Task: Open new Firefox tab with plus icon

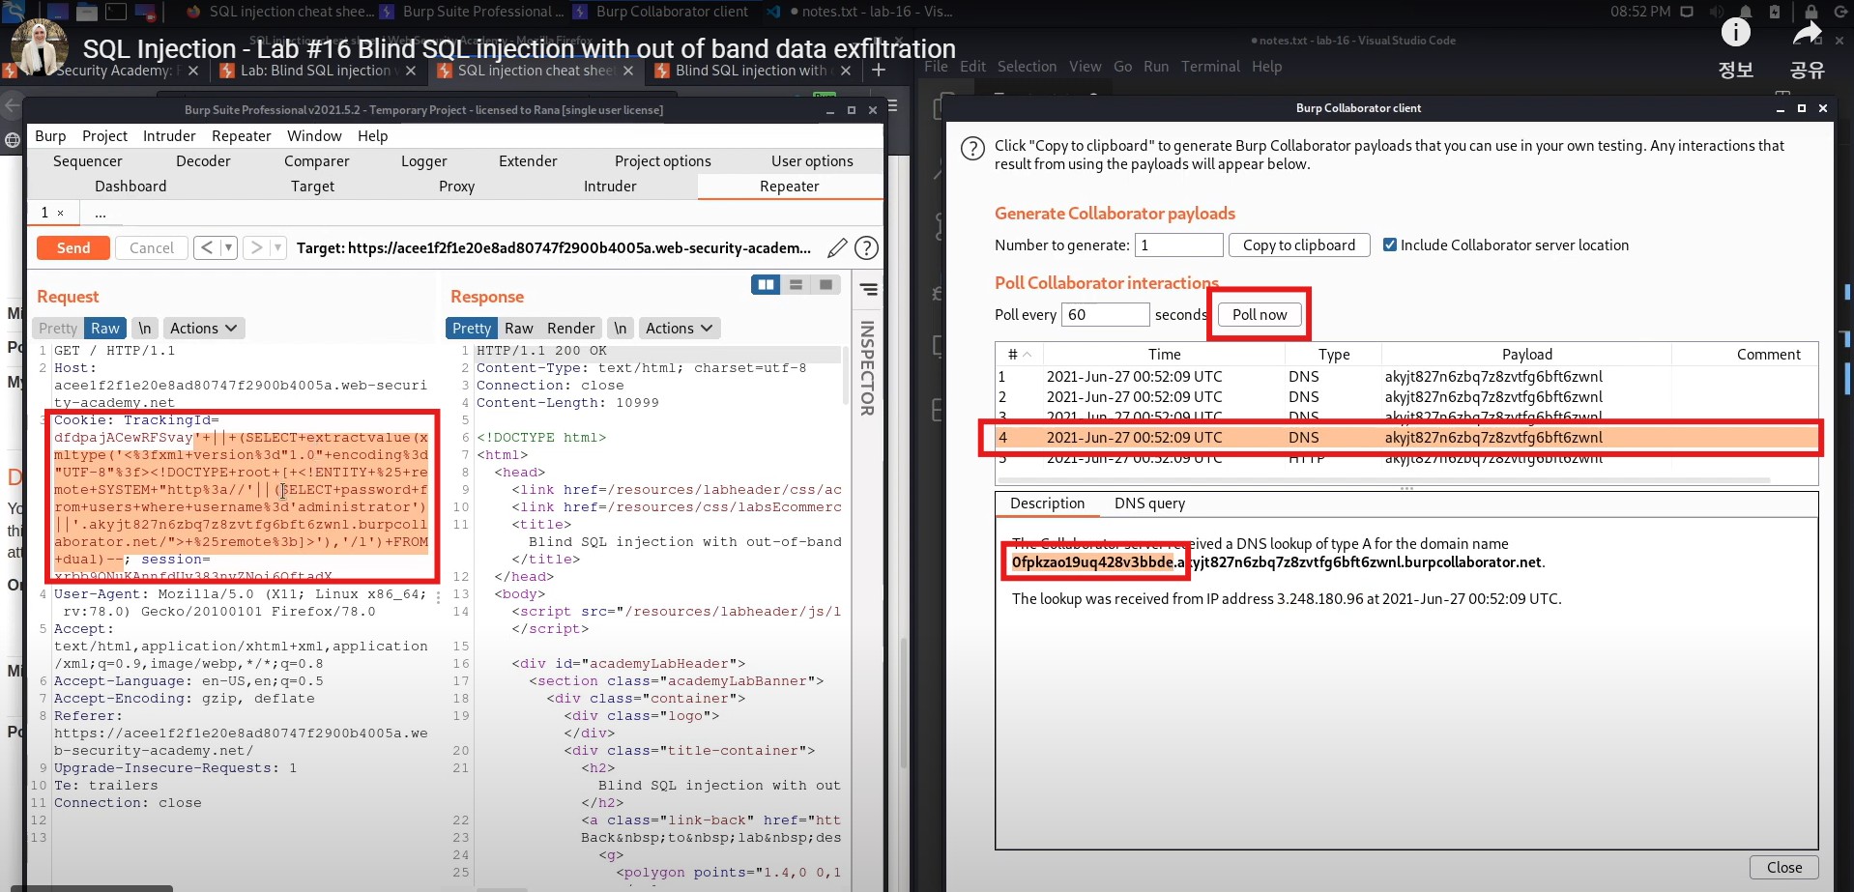Action: click(879, 70)
